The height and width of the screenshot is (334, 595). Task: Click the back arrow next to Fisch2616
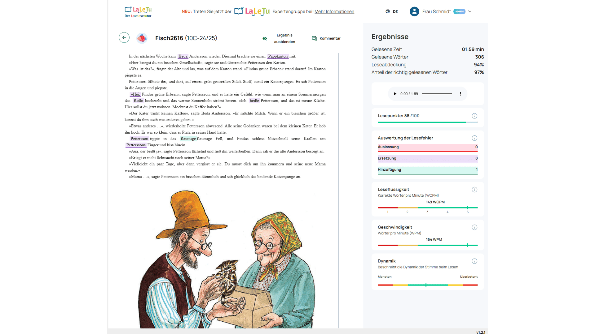124,37
